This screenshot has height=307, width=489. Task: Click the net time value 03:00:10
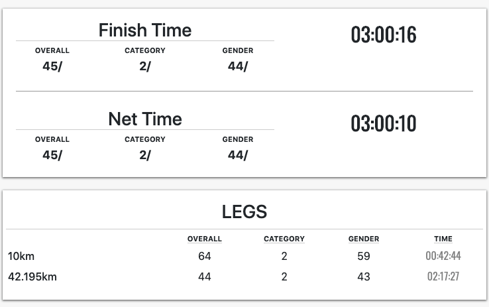[384, 123]
